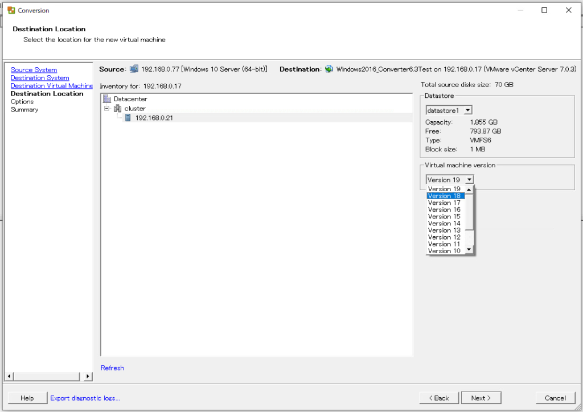Screen dimensions: 583x412
Task: Open the Destination Virtual Machine step
Action: (52, 86)
